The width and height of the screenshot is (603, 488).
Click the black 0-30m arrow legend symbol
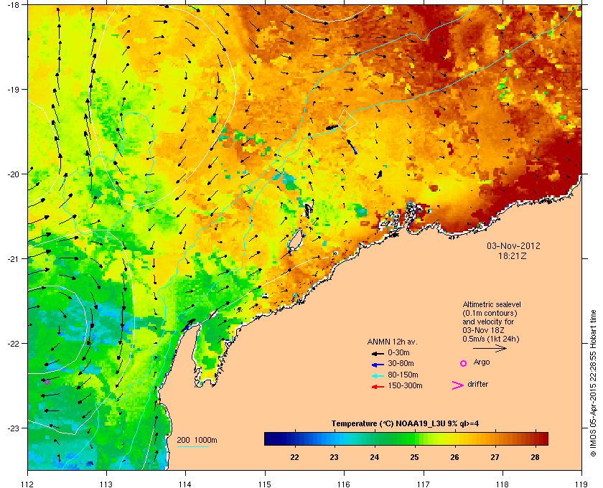coord(378,353)
